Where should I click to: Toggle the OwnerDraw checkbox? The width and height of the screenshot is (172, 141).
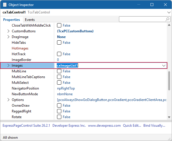point(59,106)
